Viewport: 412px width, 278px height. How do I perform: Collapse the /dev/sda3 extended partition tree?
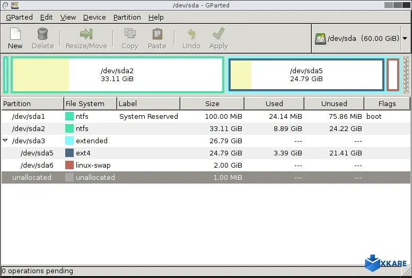click(x=5, y=141)
